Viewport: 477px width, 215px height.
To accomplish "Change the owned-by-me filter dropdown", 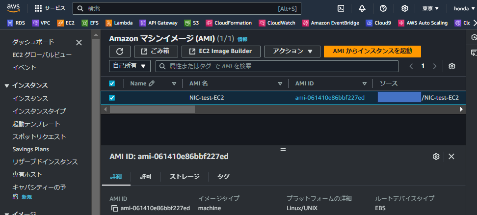I will pyautogui.click(x=130, y=66).
